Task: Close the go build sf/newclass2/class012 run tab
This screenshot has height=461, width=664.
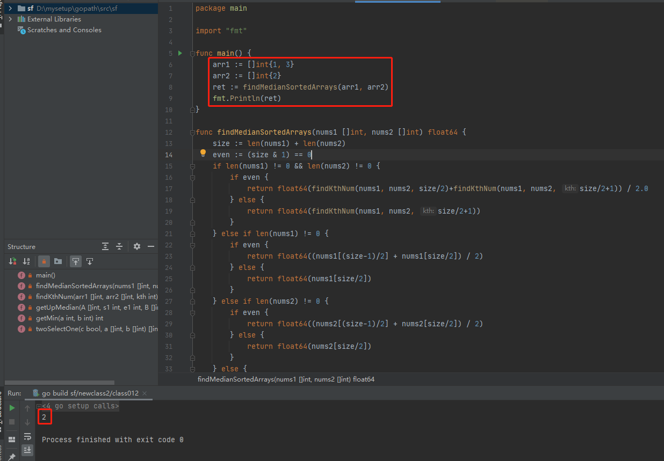Action: 144,393
